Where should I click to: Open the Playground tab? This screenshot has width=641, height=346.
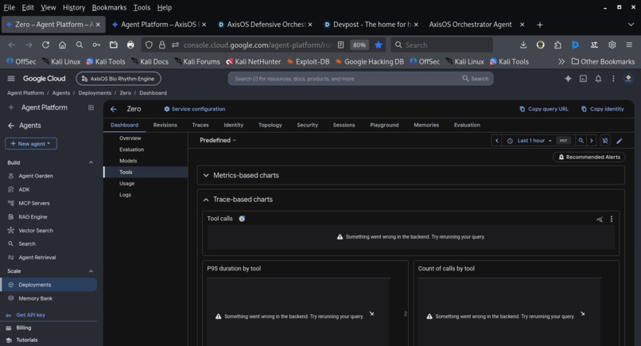[x=384, y=125]
